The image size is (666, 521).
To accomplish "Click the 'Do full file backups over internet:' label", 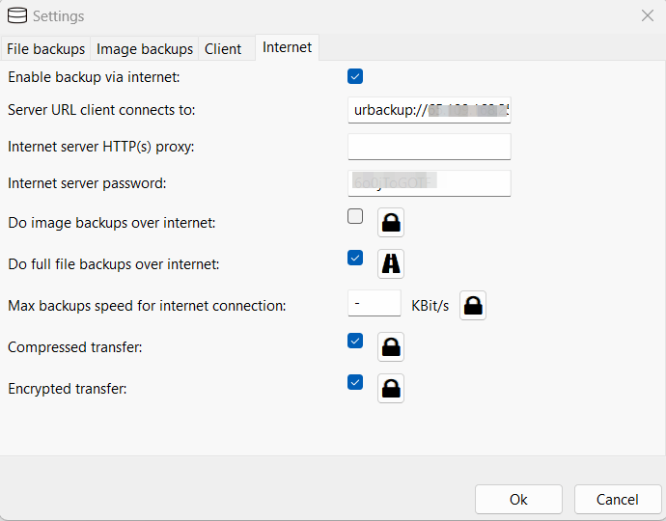I will coord(114,264).
